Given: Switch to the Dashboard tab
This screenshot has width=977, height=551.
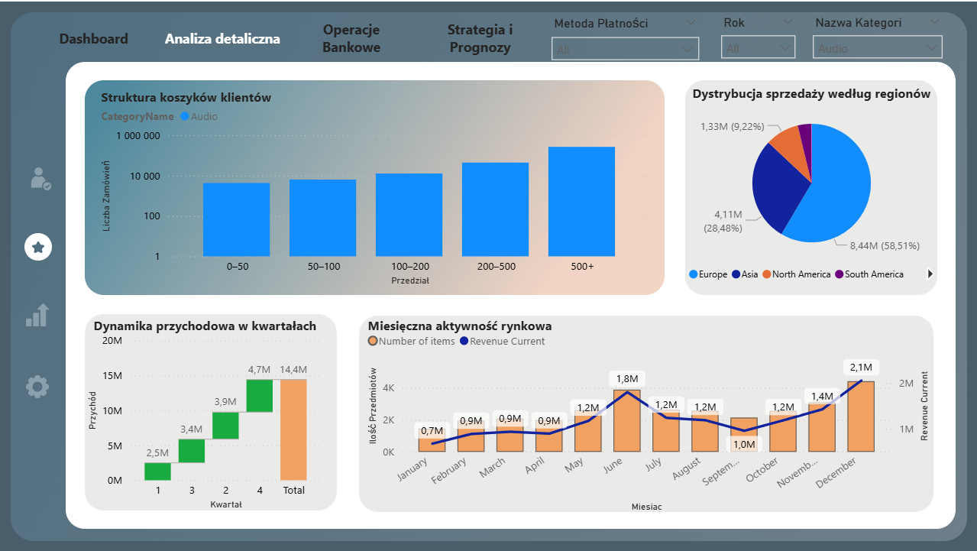Looking at the screenshot, I should tap(94, 39).
